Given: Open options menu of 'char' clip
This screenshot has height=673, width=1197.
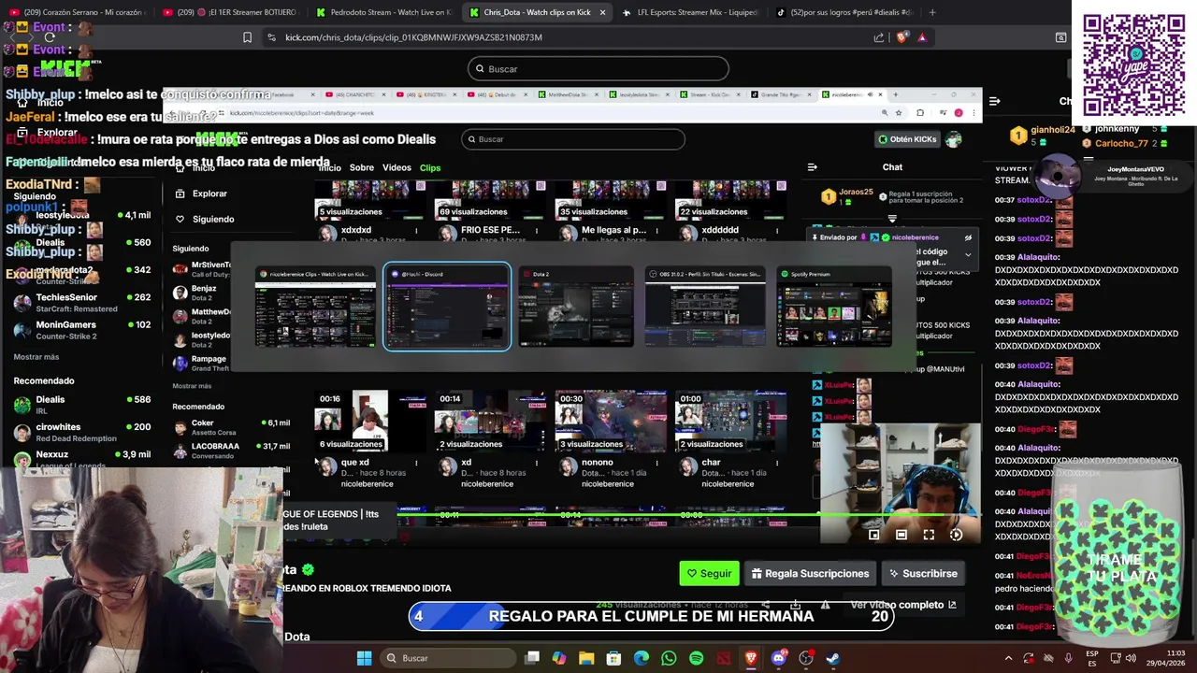Looking at the screenshot, I should [776, 463].
